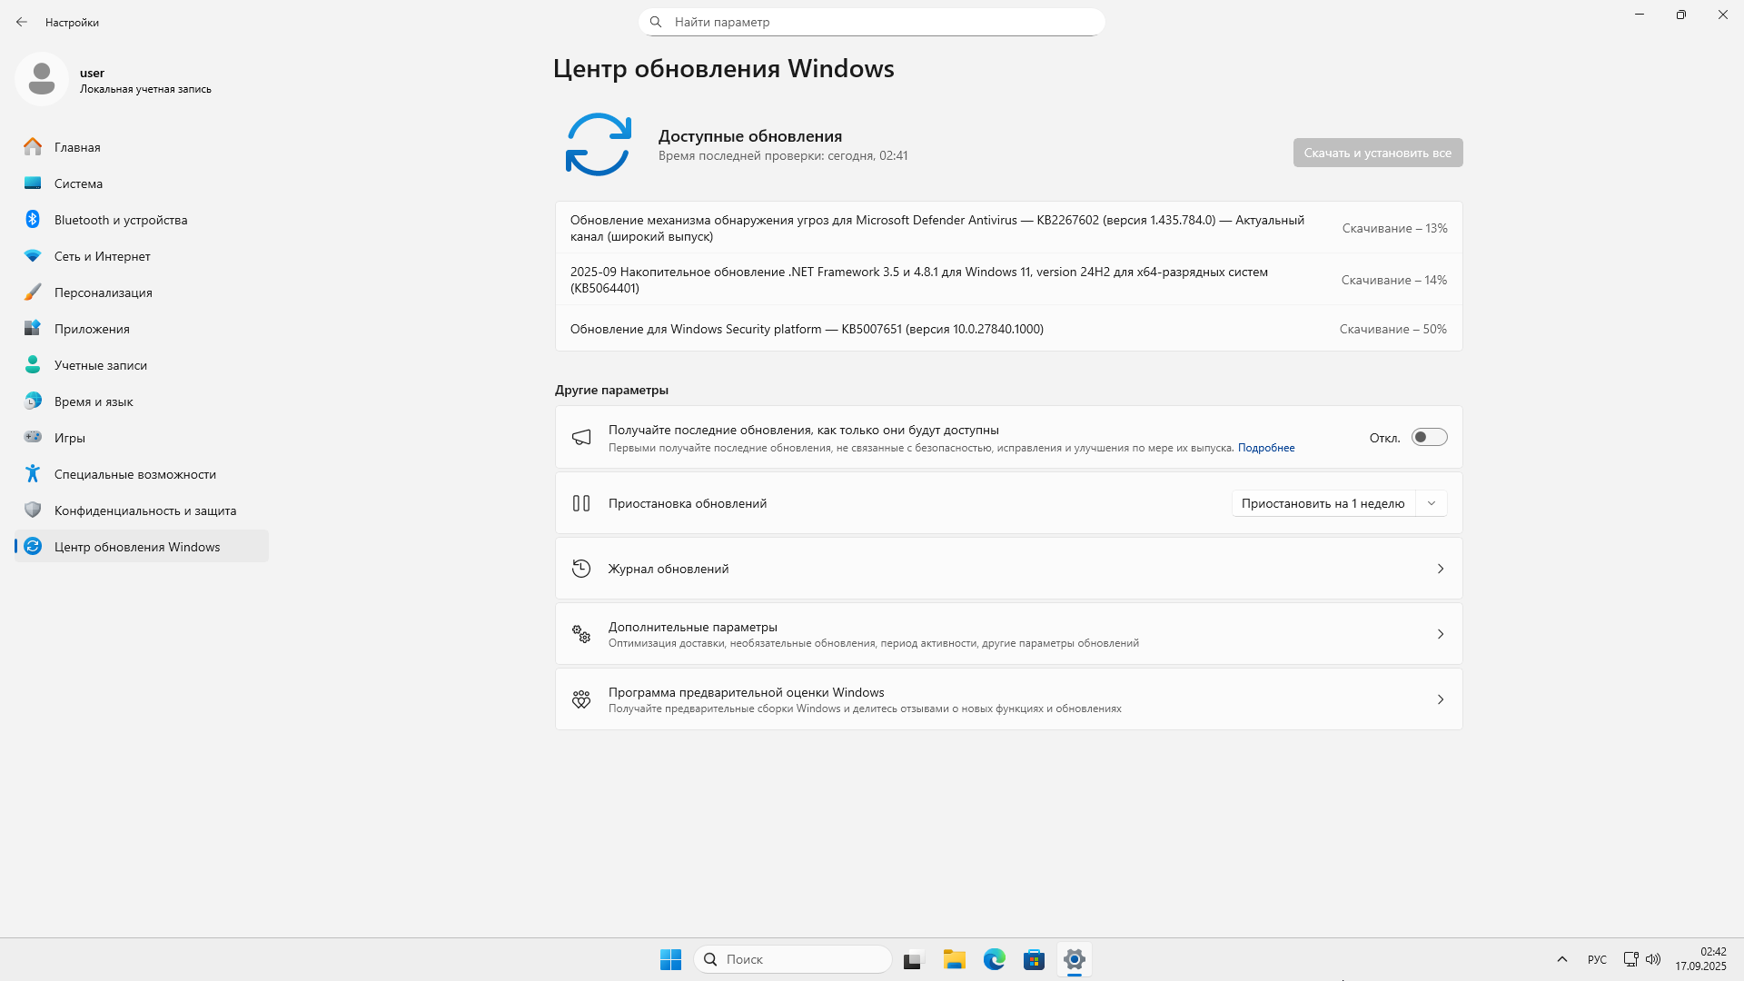Click the gamepad icon for Игры
This screenshot has height=981, width=1744.
(x=33, y=437)
